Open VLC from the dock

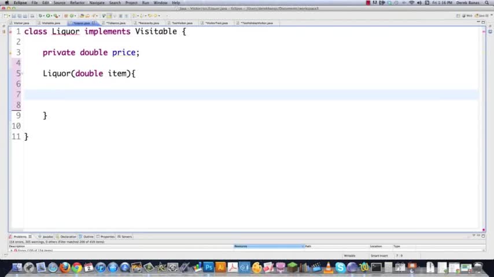pos(329,267)
